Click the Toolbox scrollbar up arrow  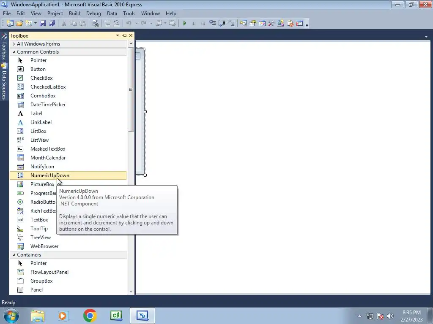pos(131,43)
